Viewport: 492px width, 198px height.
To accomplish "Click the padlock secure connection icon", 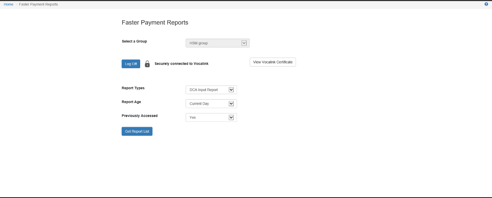I will [147, 64].
